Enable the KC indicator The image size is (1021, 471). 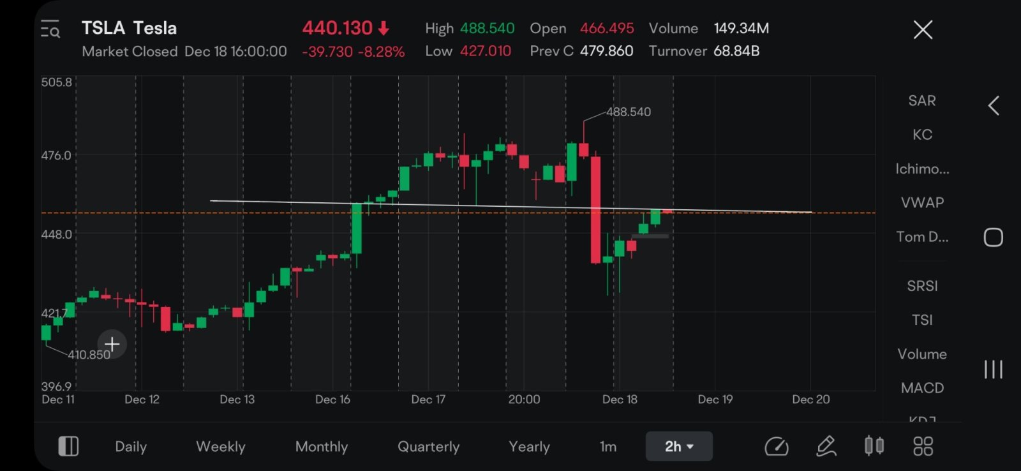click(922, 135)
